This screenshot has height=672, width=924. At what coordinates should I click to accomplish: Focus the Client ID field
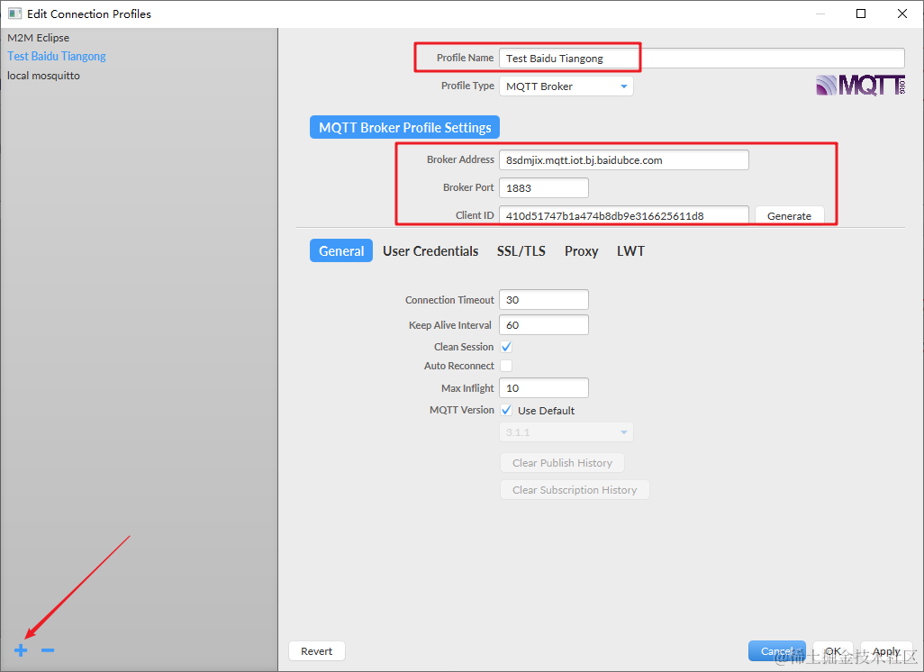click(624, 215)
